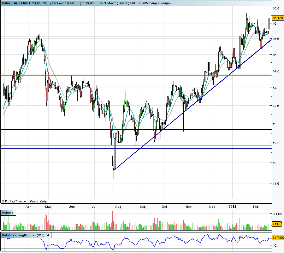This screenshot has height=253, width=284.
Task: Click the Aug month label on time axis
Action: pyautogui.click(x=118, y=207)
